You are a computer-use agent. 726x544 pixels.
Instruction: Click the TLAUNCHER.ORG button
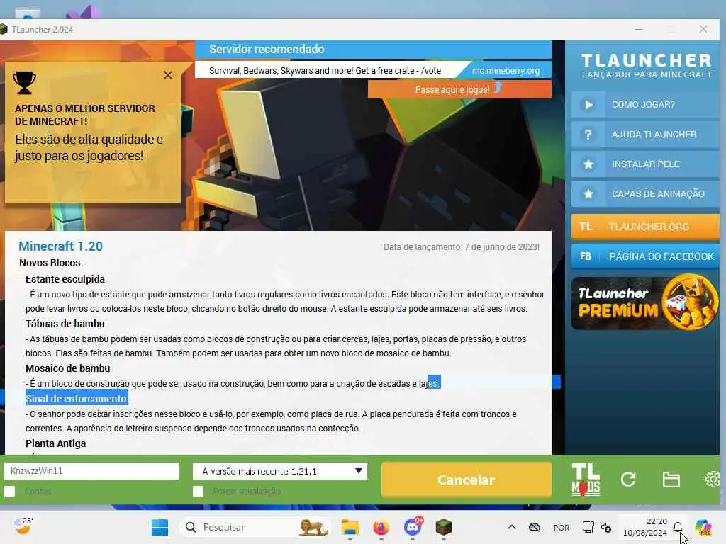[645, 227]
